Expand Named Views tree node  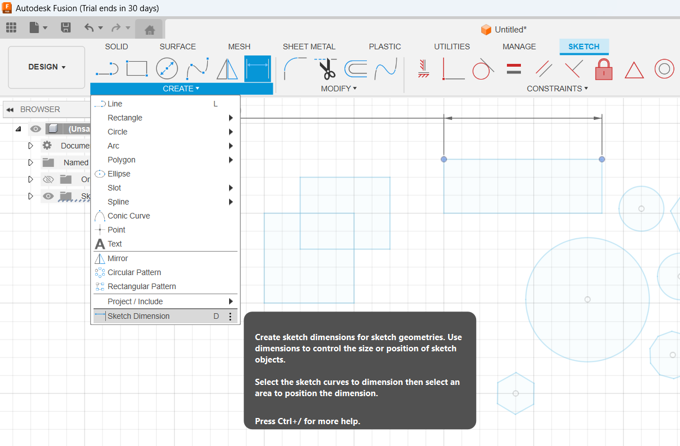point(31,162)
